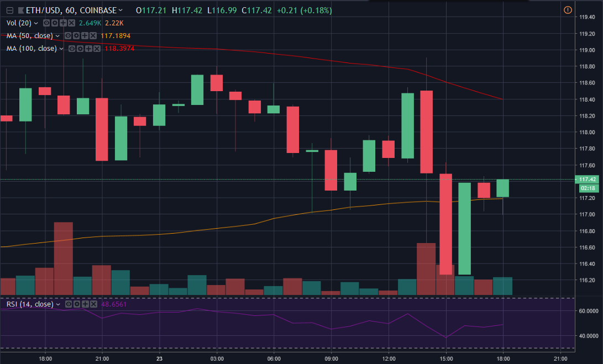Click the MA 100 value 118.3974
The width and height of the screenshot is (603, 364).
tap(119, 49)
